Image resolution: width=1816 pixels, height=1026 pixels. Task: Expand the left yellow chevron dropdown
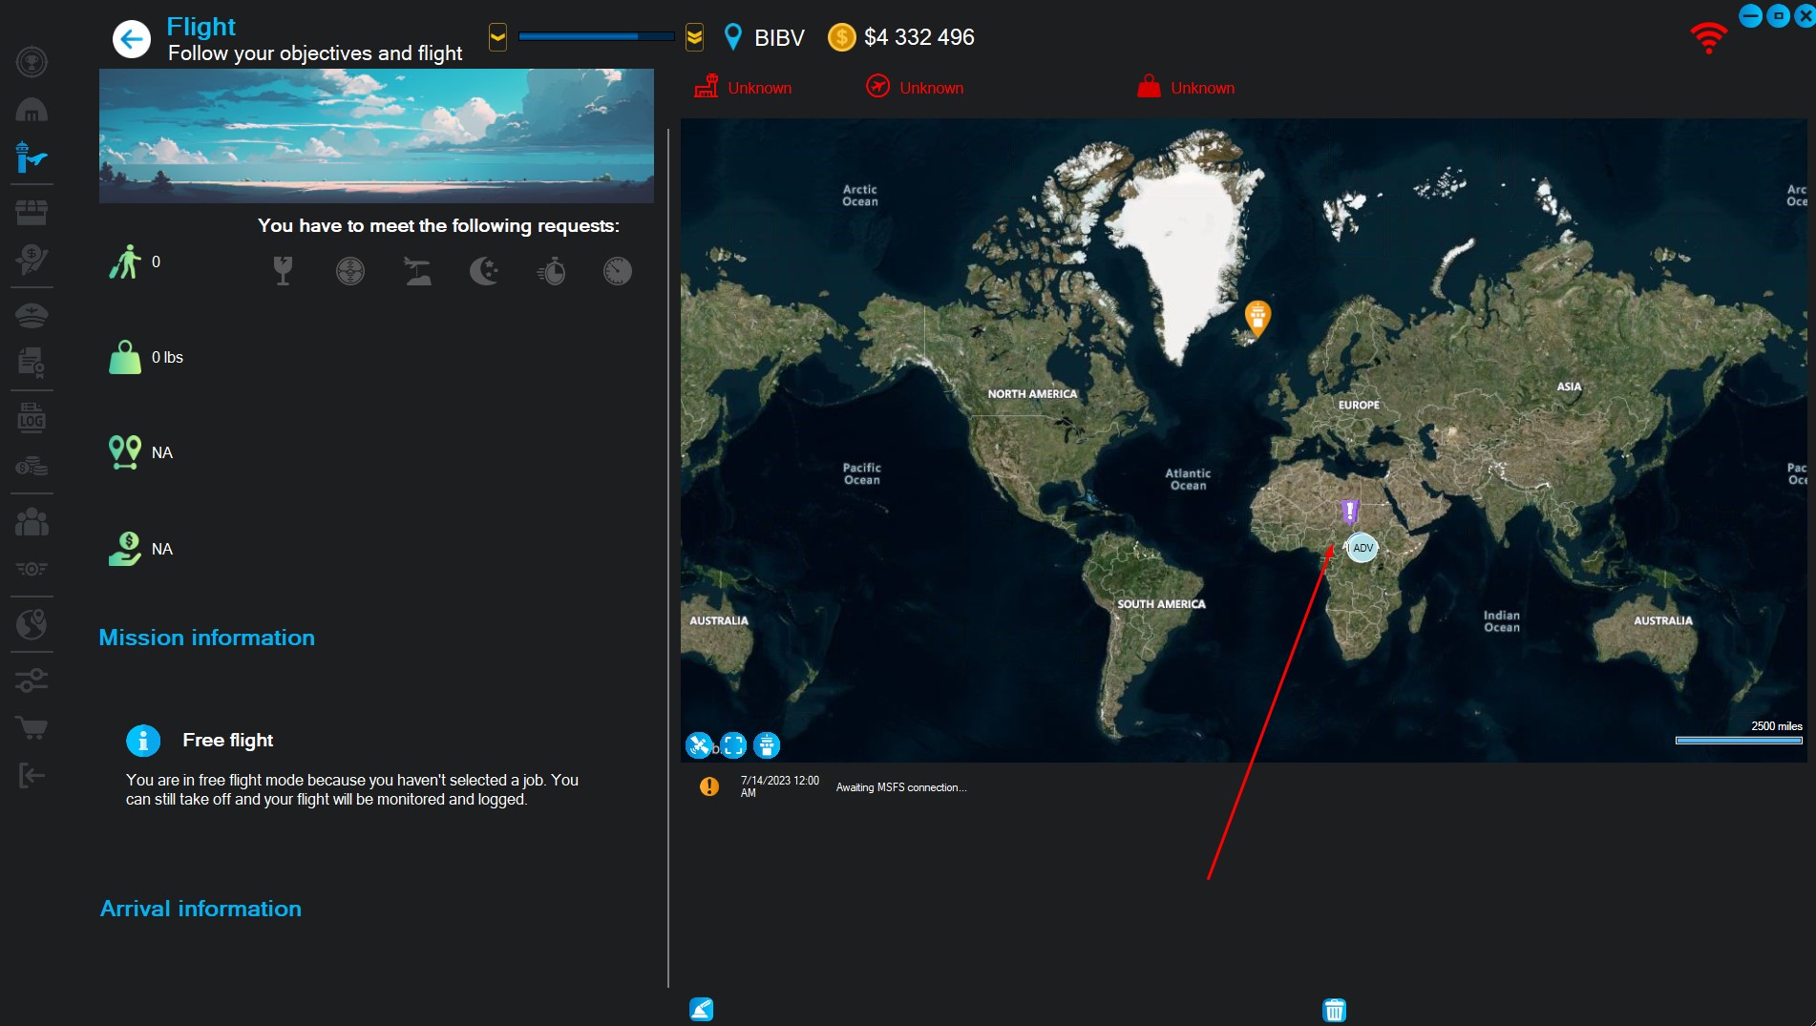(496, 36)
